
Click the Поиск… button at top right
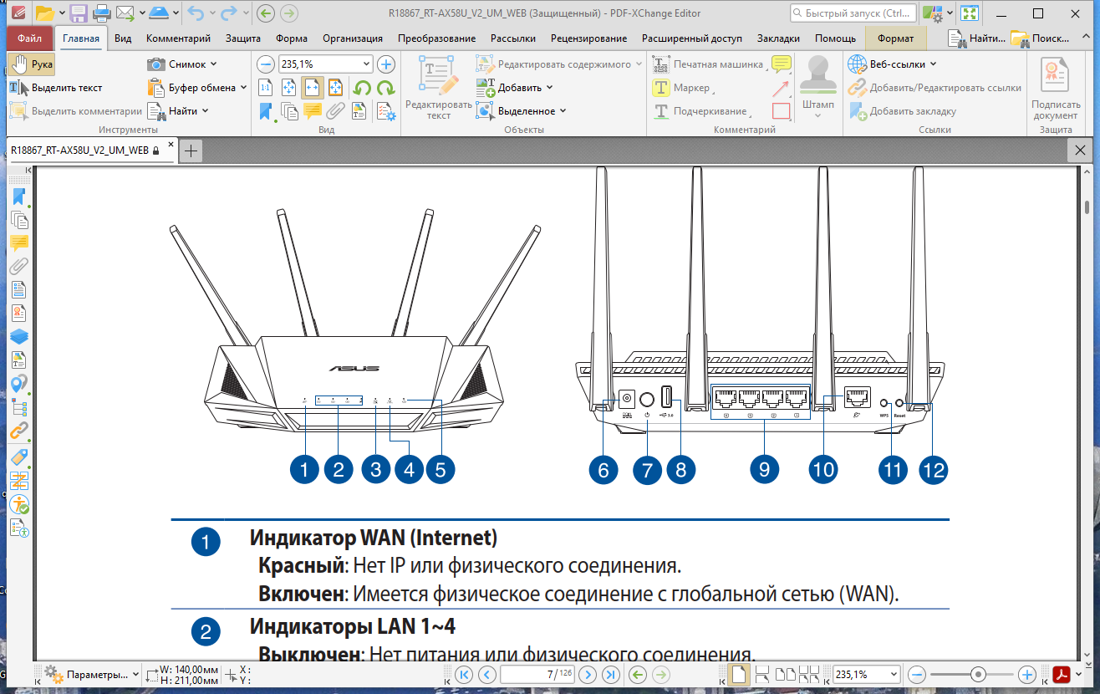[x=1039, y=38]
